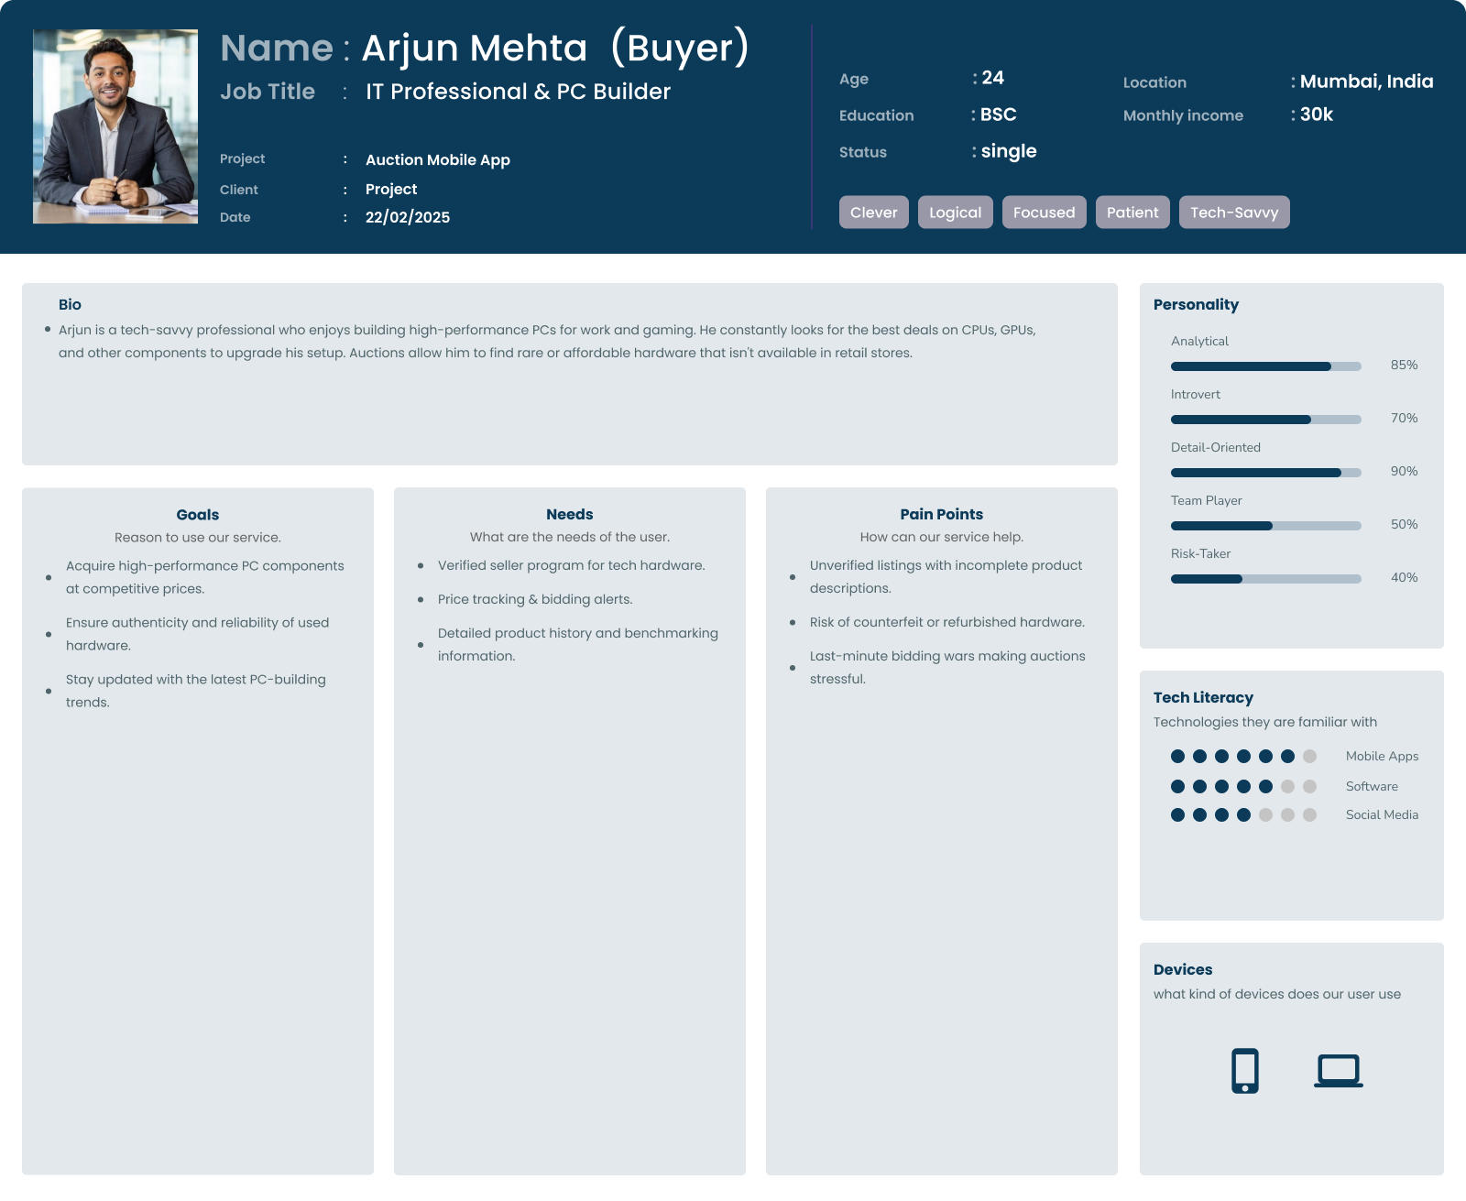Click Arjun Mehta's profile photo
1466x1201 pixels.
click(115, 126)
